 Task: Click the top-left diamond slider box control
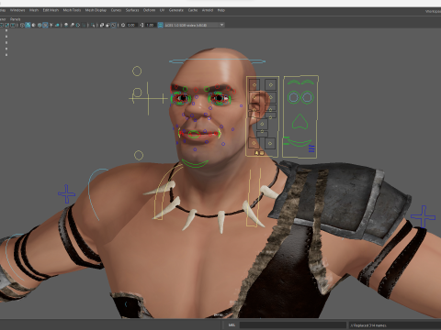coord(254,84)
